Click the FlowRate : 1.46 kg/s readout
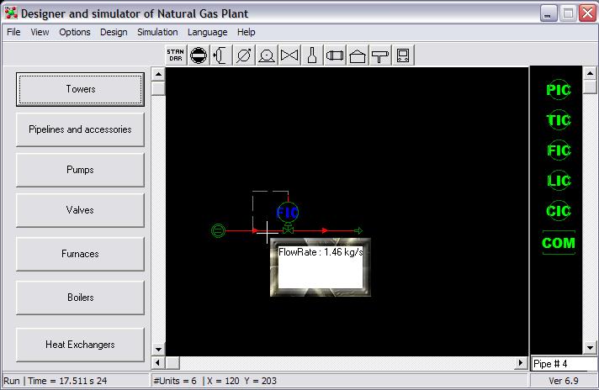The image size is (599, 390). [x=321, y=252]
